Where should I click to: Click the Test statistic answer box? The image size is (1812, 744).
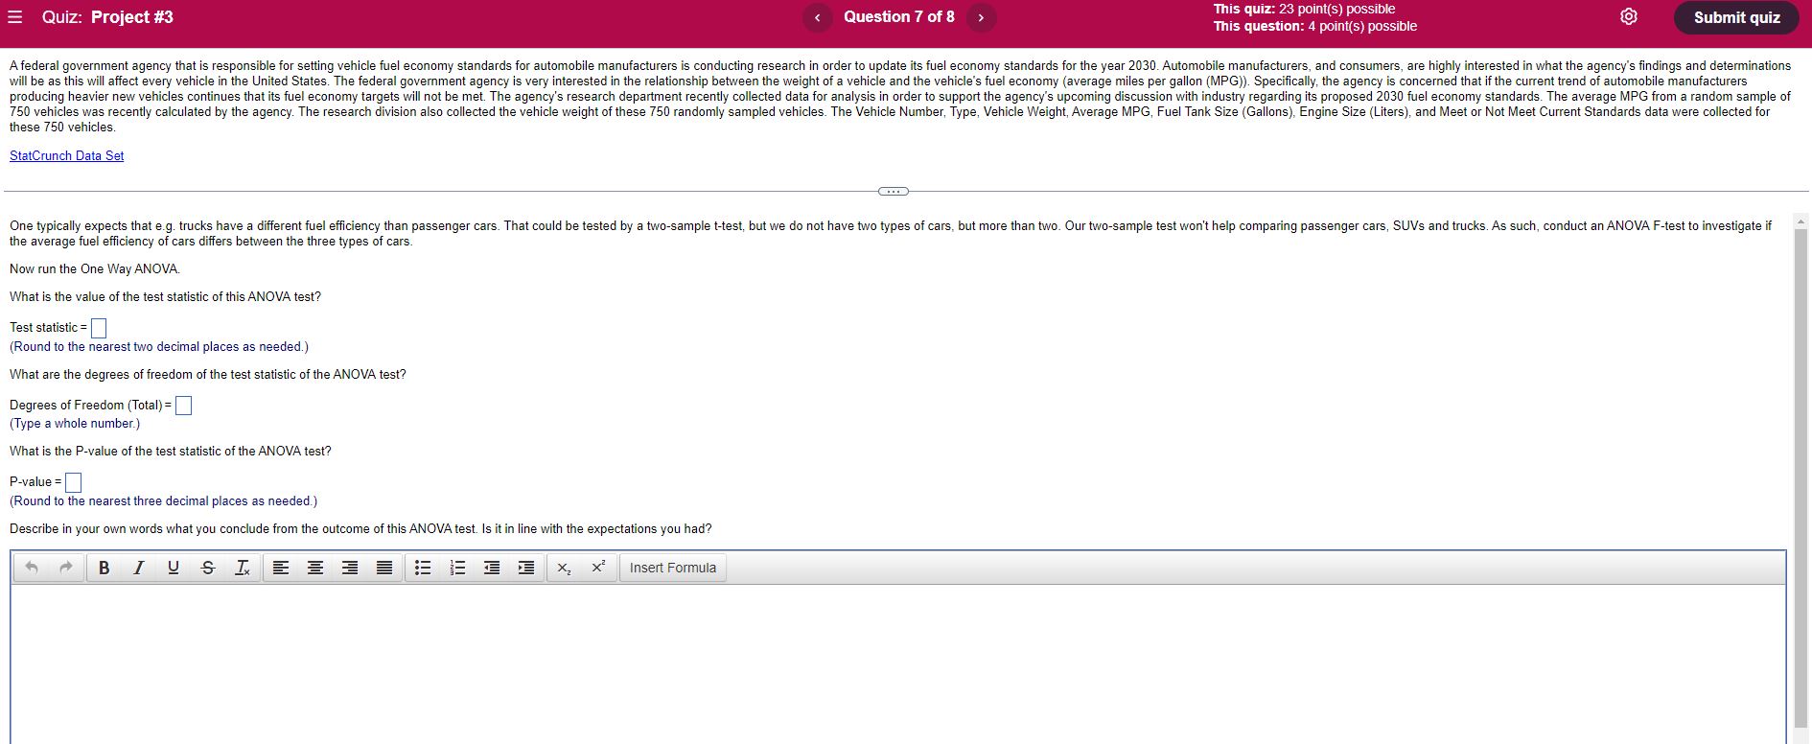pos(99,328)
